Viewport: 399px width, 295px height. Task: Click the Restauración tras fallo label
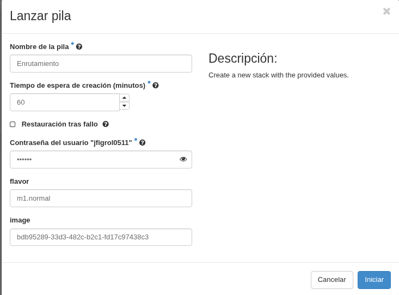click(x=59, y=124)
